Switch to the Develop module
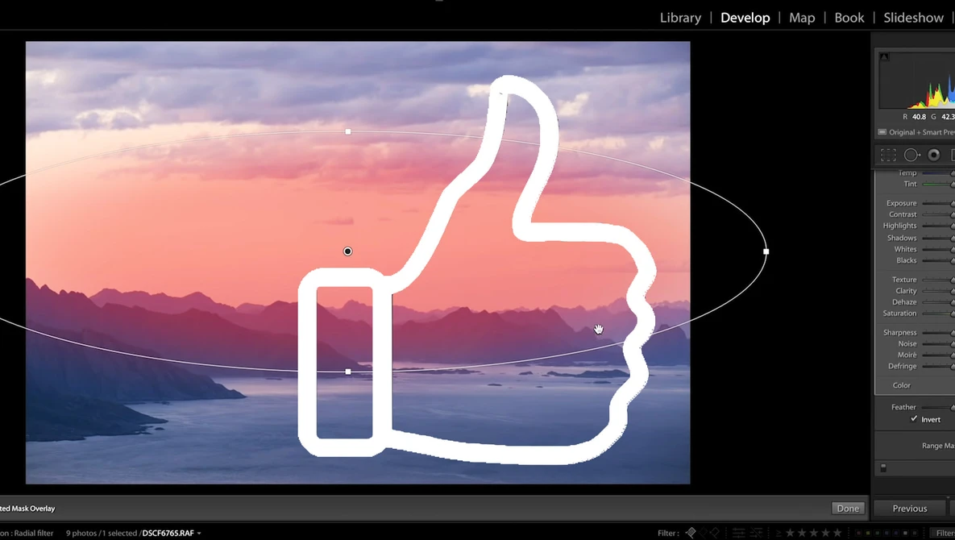The image size is (955, 540). [x=745, y=18]
